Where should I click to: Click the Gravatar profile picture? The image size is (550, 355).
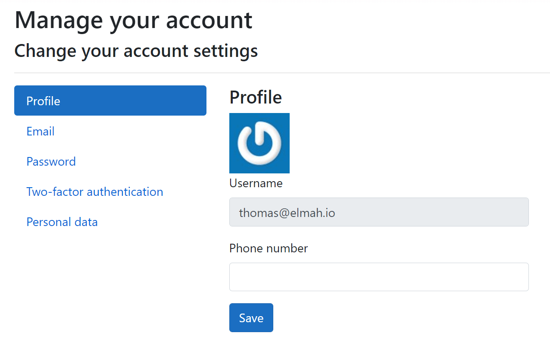point(259,143)
